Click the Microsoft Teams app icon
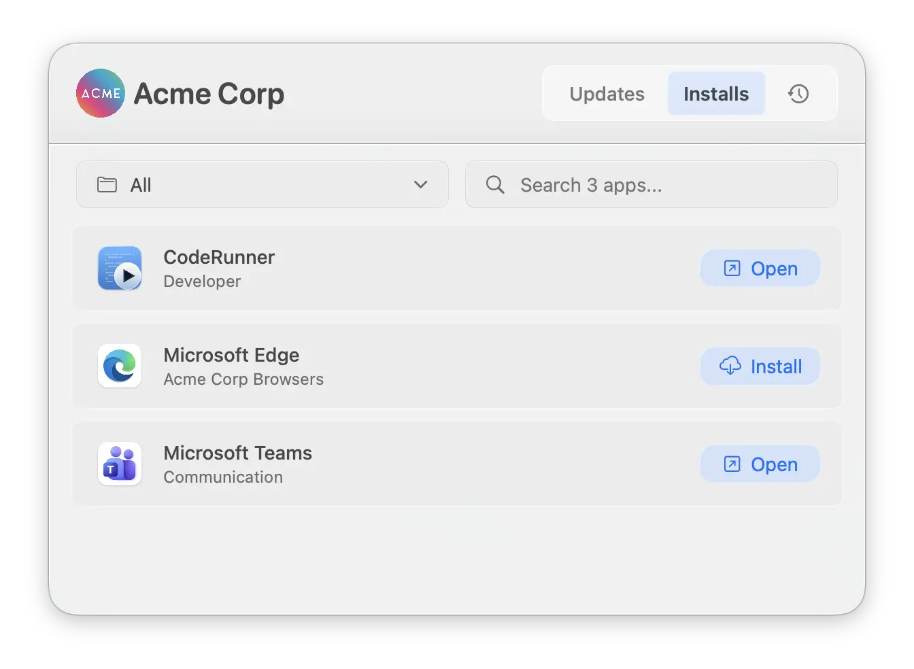The width and height of the screenshot is (914, 669). point(120,464)
